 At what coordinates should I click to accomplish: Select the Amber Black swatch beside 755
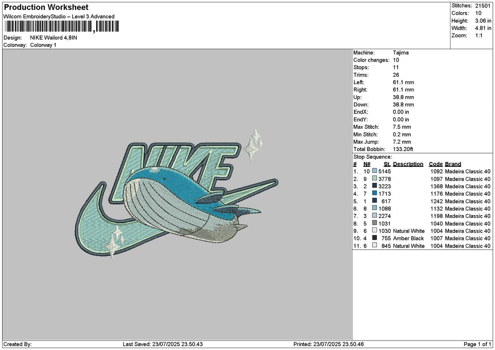click(x=375, y=238)
